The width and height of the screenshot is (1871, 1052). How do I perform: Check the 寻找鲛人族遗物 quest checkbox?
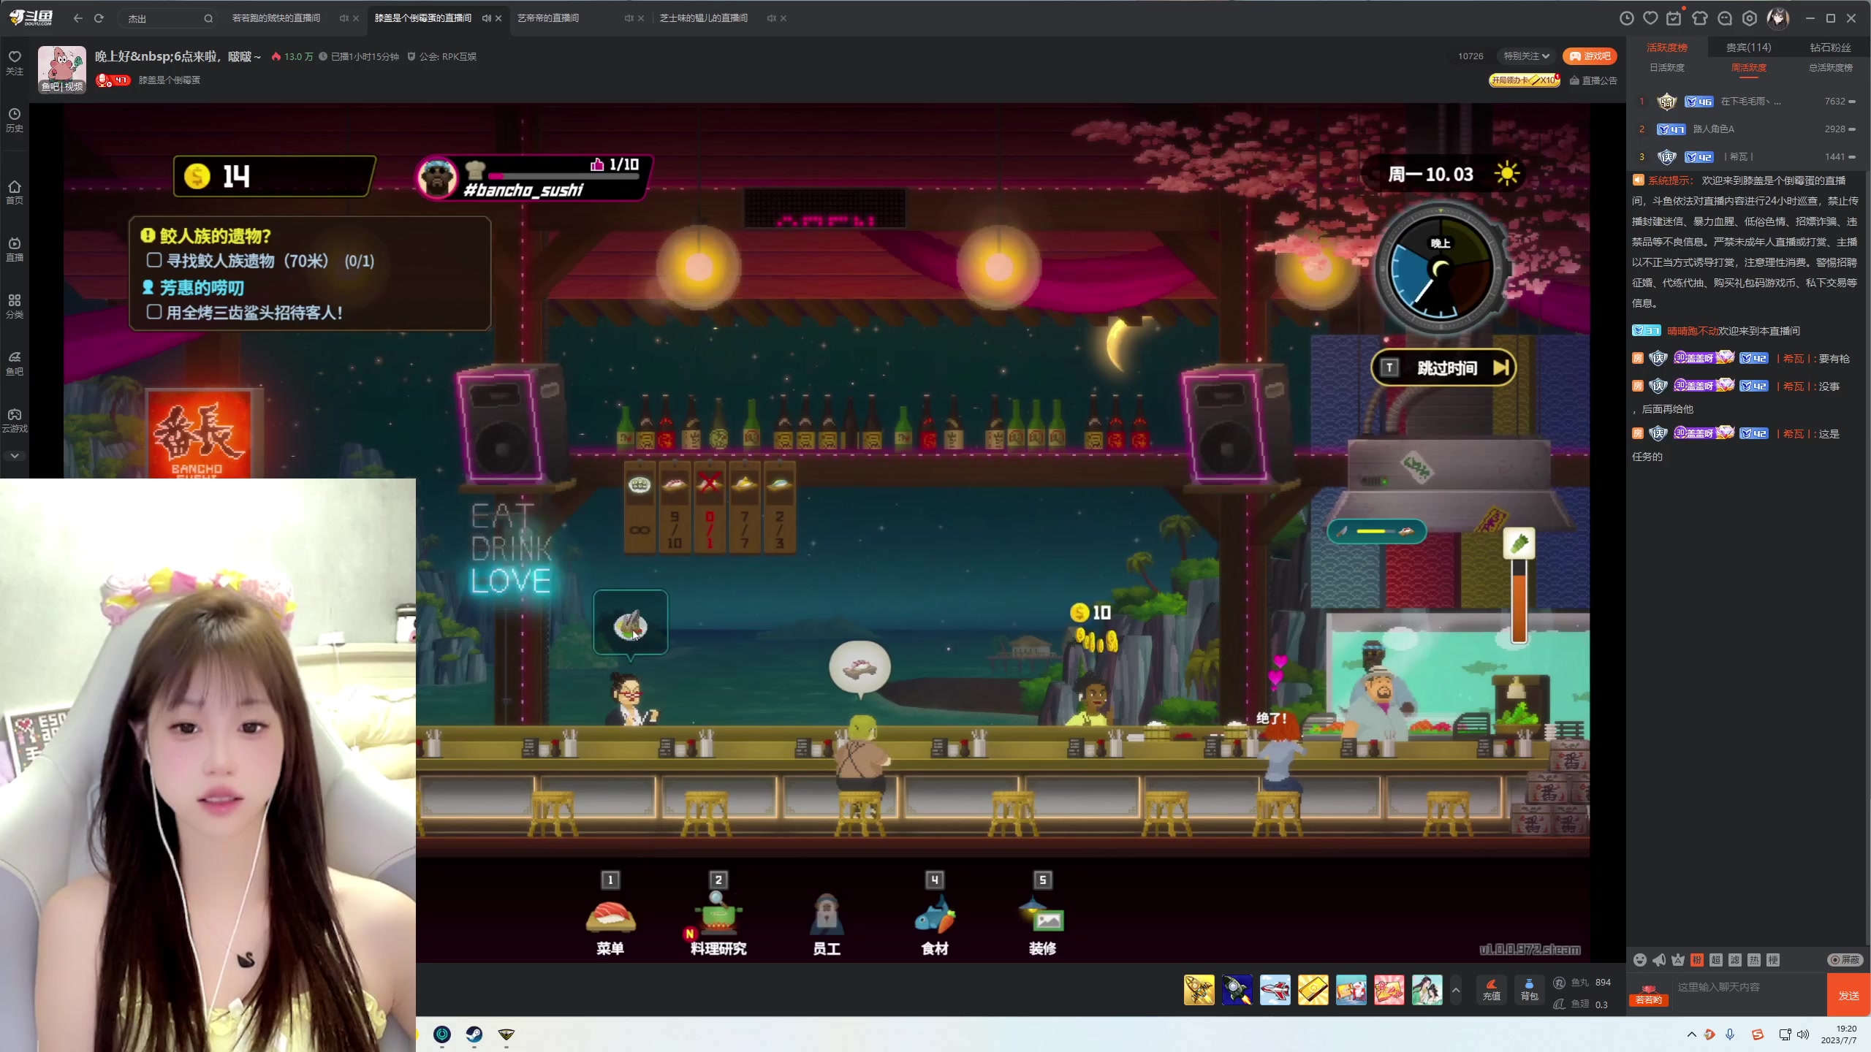pyautogui.click(x=154, y=260)
